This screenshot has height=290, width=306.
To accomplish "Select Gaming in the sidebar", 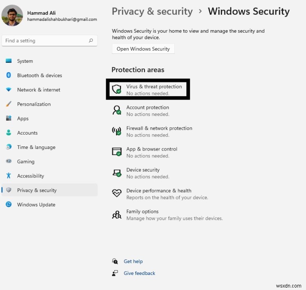I will click(49, 162).
